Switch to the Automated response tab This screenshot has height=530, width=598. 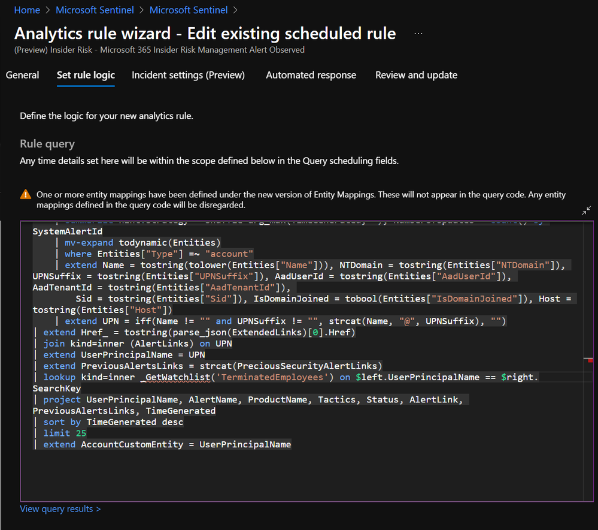coord(311,76)
